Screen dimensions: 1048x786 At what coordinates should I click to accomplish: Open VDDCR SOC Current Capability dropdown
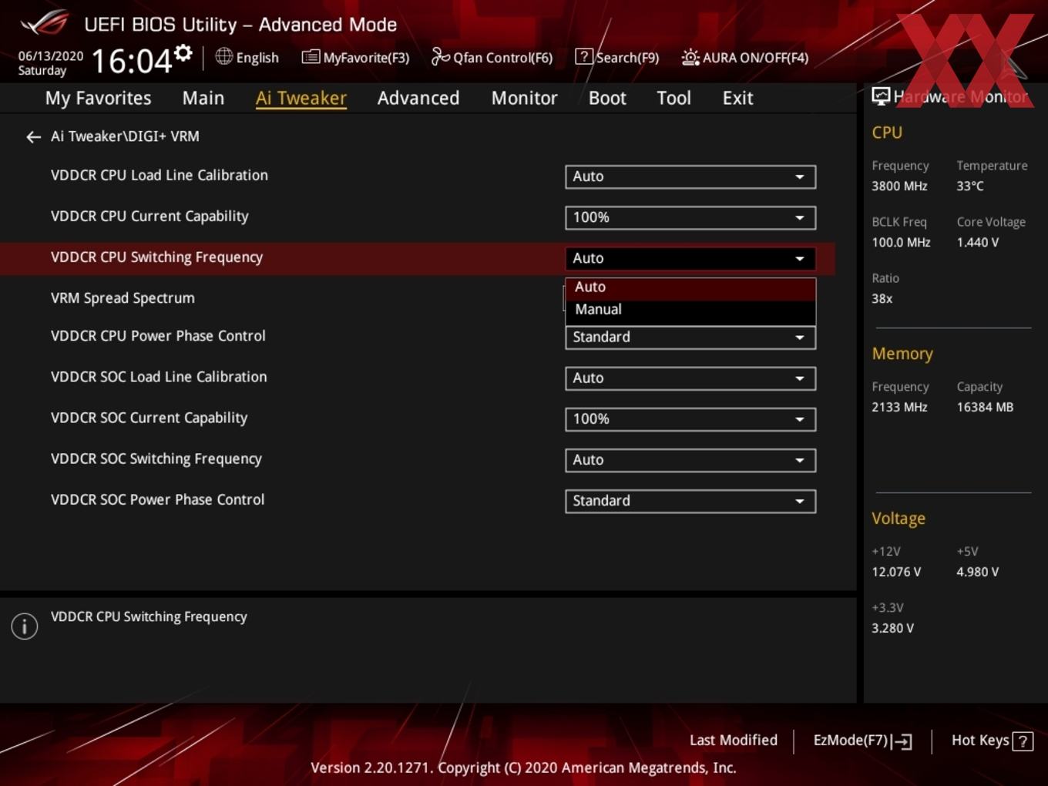(690, 419)
